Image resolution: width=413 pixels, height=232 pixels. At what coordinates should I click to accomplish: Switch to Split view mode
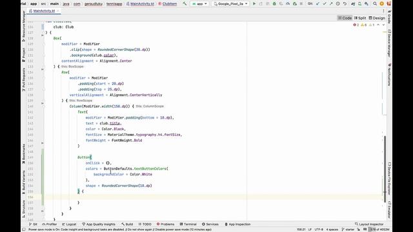pos(360,18)
